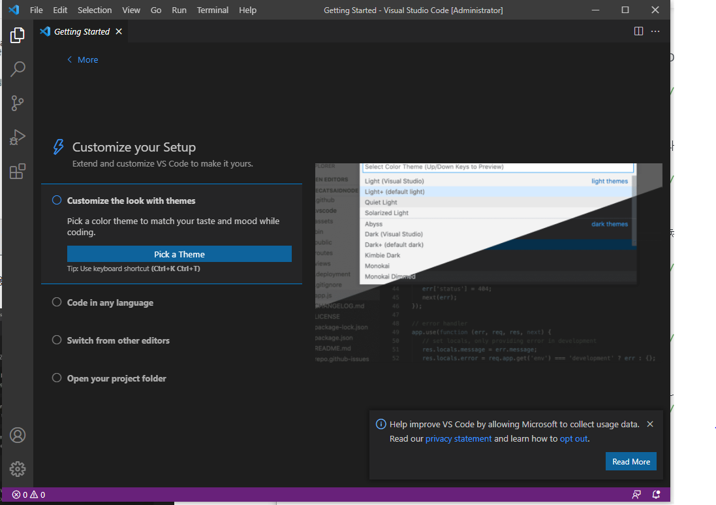Open the Run menu

pyautogui.click(x=179, y=10)
